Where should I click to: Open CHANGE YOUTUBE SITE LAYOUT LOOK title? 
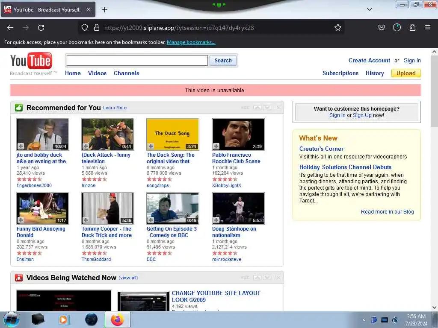[216, 296]
